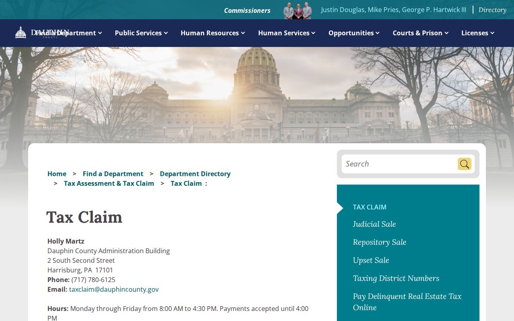This screenshot has height=321, width=514.
Task: Open Judicial Sale sidebar item
Action: pyautogui.click(x=374, y=224)
